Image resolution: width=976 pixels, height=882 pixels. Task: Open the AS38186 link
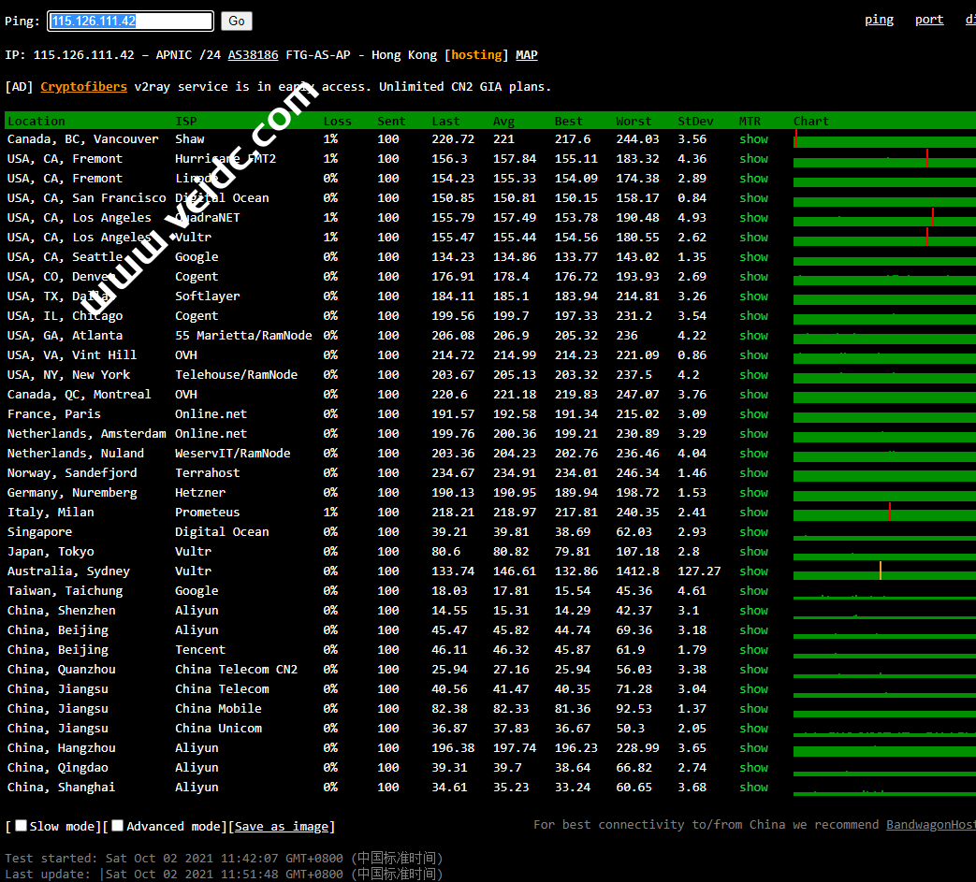tap(253, 55)
